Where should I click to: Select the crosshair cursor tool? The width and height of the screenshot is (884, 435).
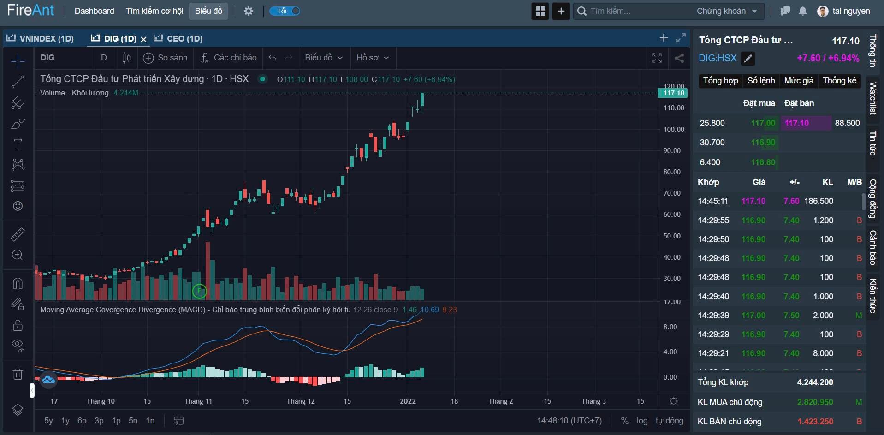pyautogui.click(x=18, y=61)
